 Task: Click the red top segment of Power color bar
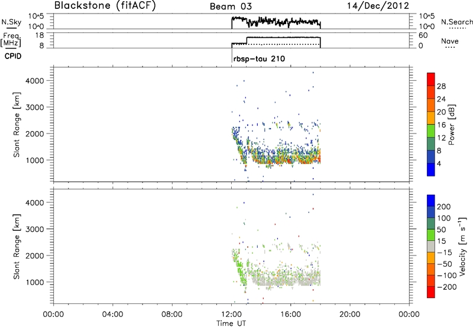[x=431, y=79]
